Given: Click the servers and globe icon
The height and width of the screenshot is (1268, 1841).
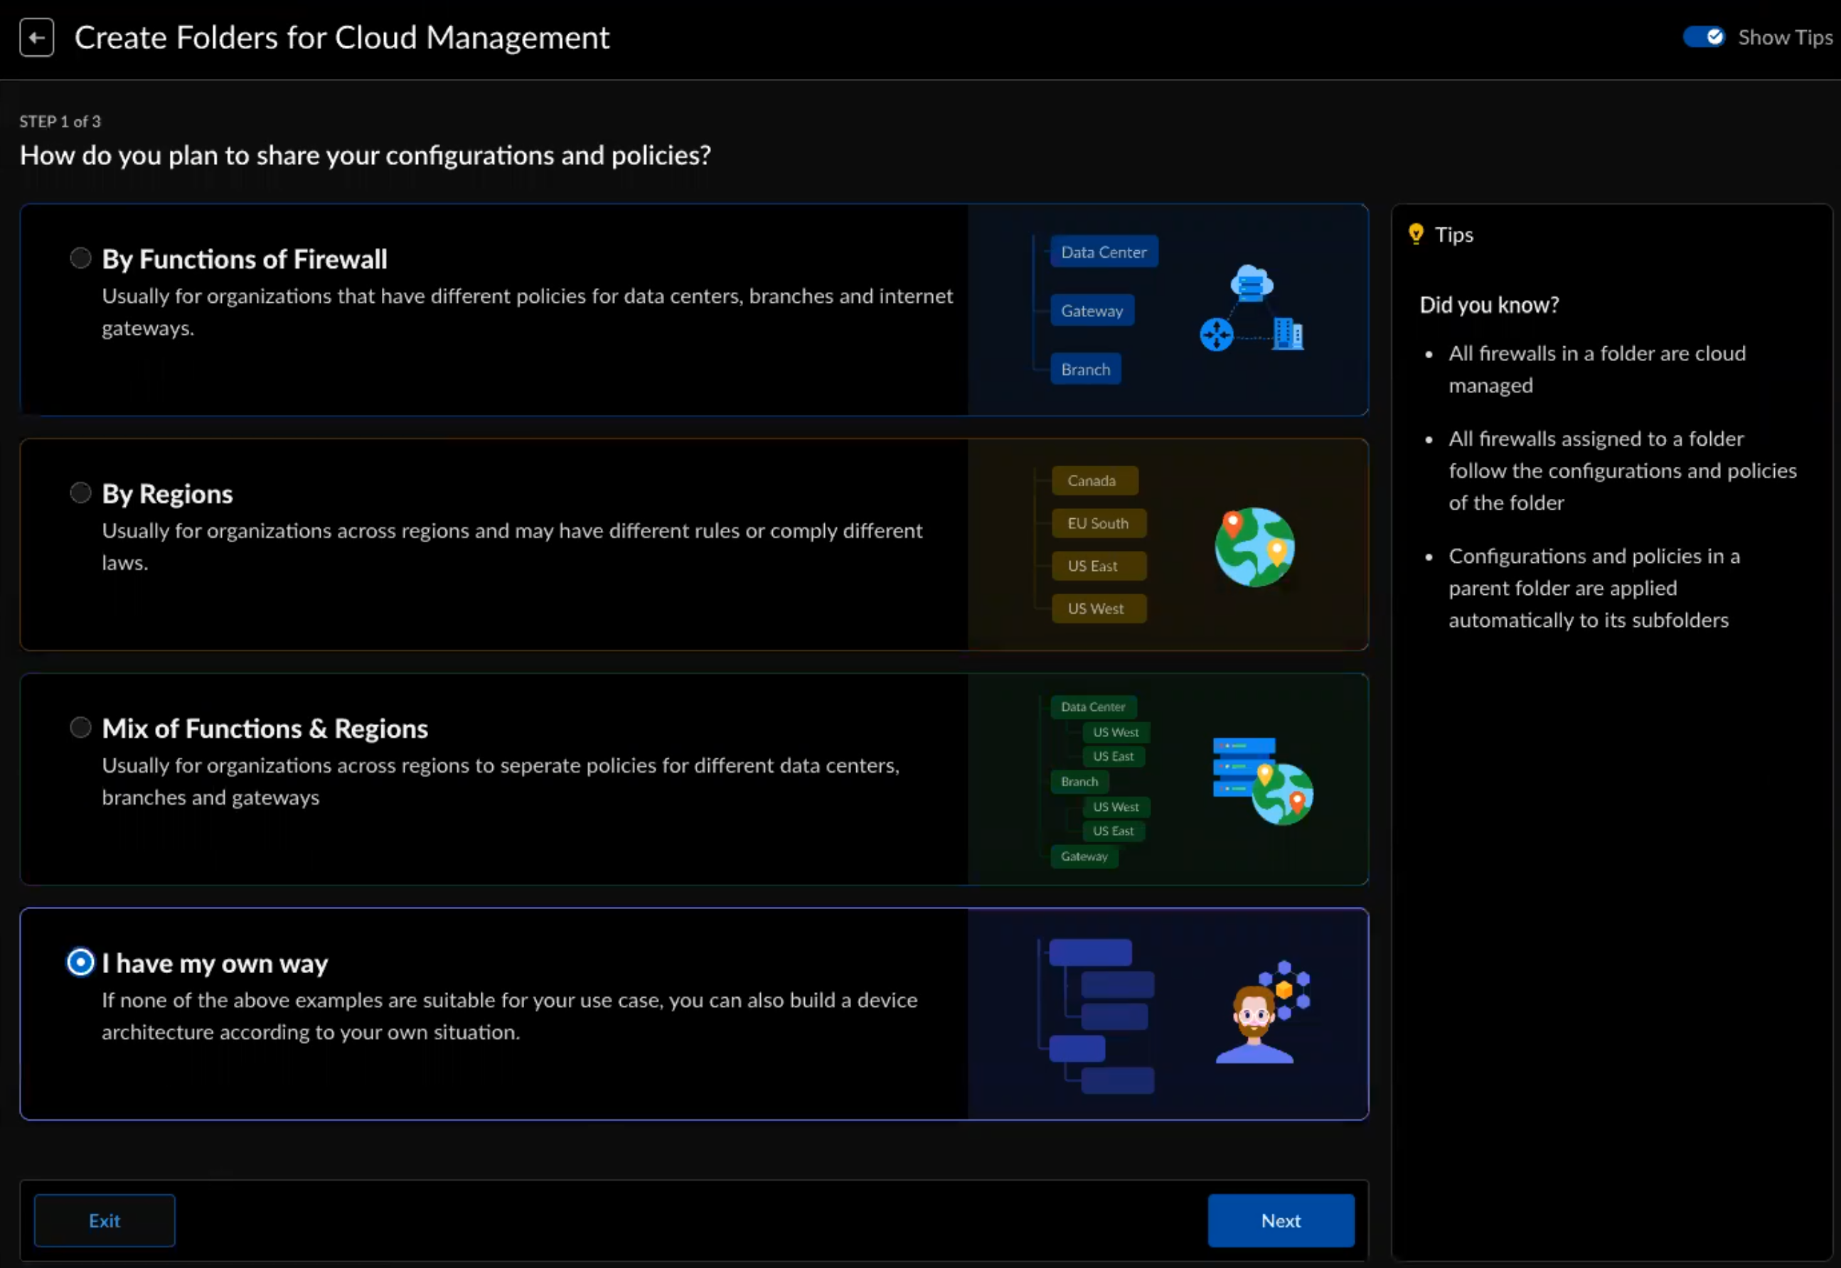Looking at the screenshot, I should (x=1262, y=781).
